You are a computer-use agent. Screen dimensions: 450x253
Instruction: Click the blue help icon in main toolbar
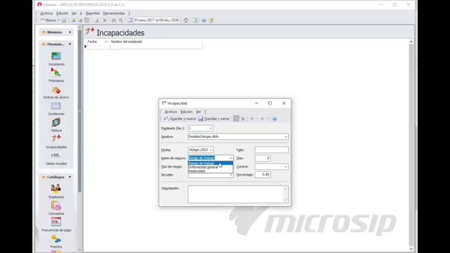click(x=204, y=20)
